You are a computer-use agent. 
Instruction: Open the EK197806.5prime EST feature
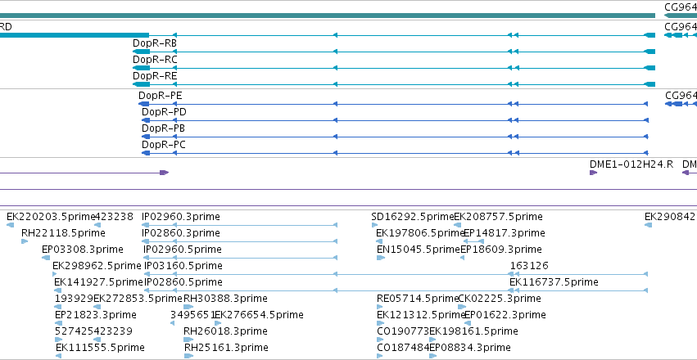click(x=379, y=241)
